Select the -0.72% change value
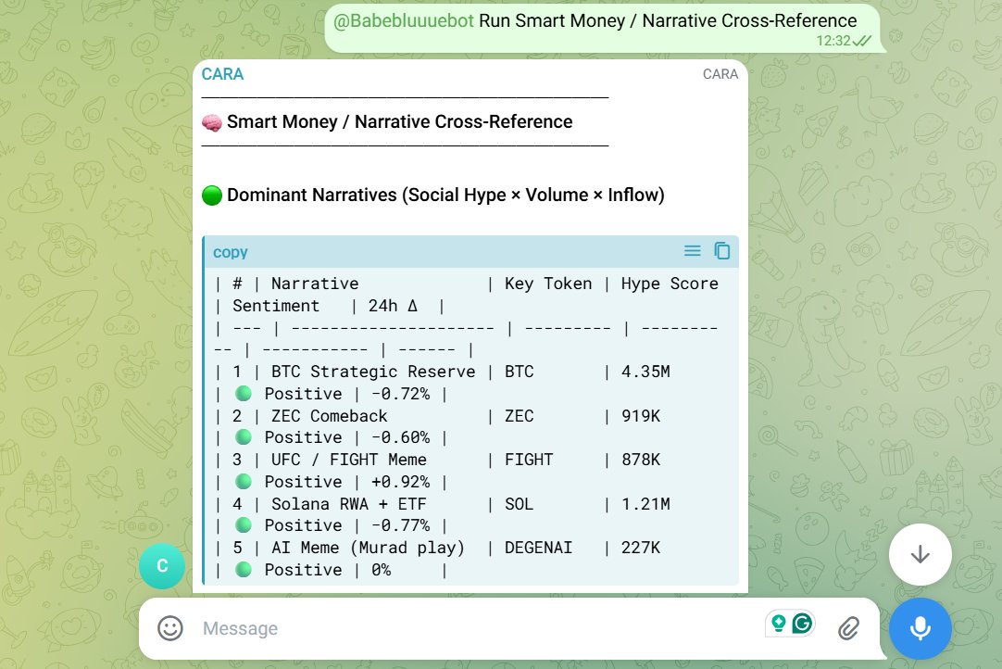1002x669 pixels. click(x=401, y=394)
